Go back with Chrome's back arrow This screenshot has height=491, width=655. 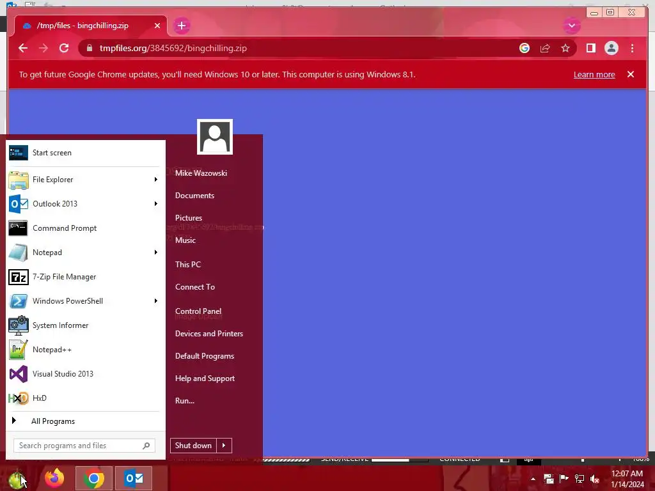click(x=23, y=48)
